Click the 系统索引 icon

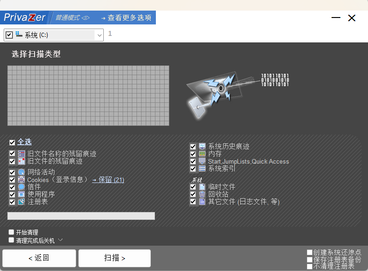(202, 169)
